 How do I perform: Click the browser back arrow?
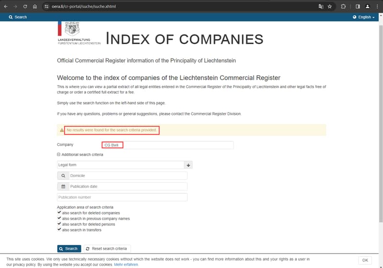coord(6,7)
